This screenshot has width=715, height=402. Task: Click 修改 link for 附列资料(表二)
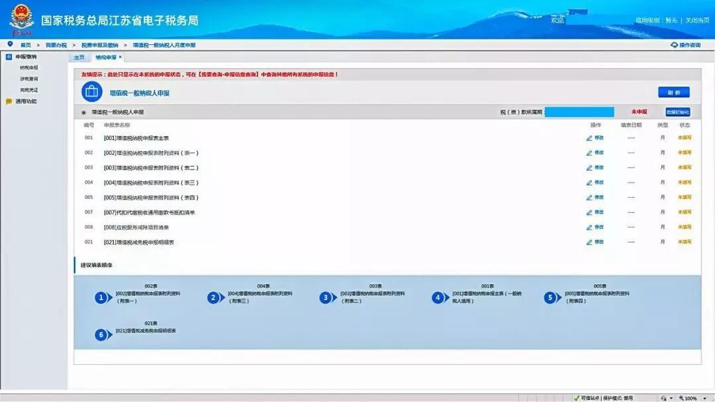point(598,167)
